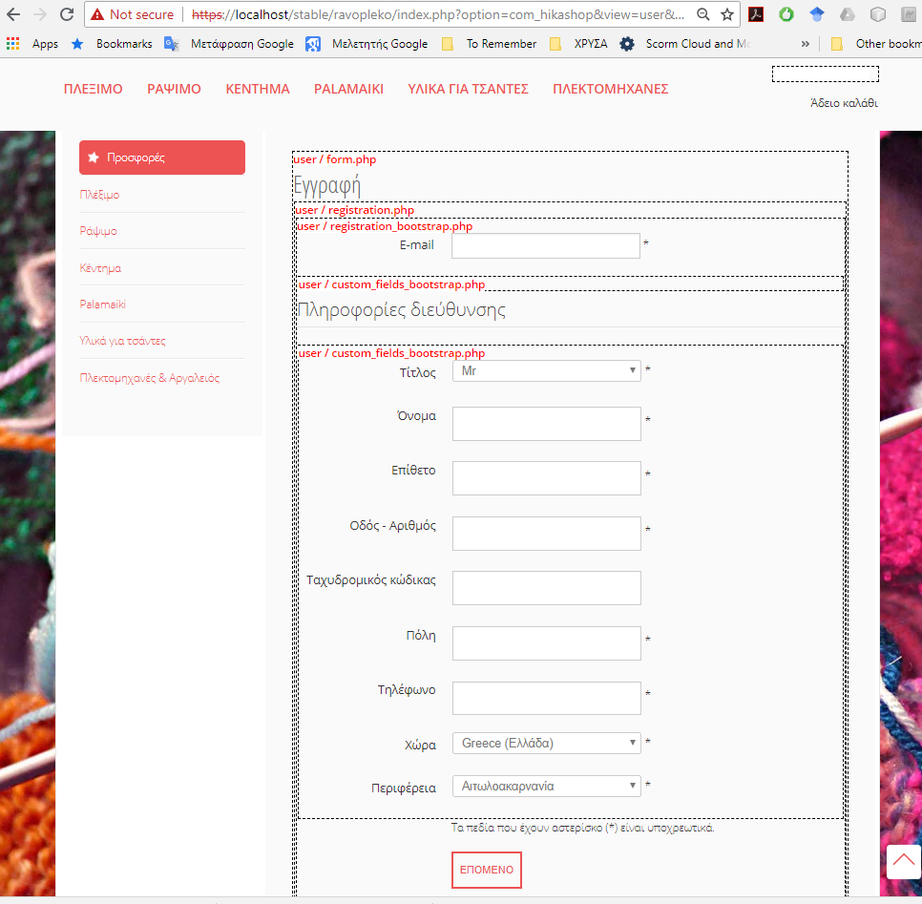Click the user / registration.php label
The width and height of the screenshot is (922, 904).
point(354,210)
